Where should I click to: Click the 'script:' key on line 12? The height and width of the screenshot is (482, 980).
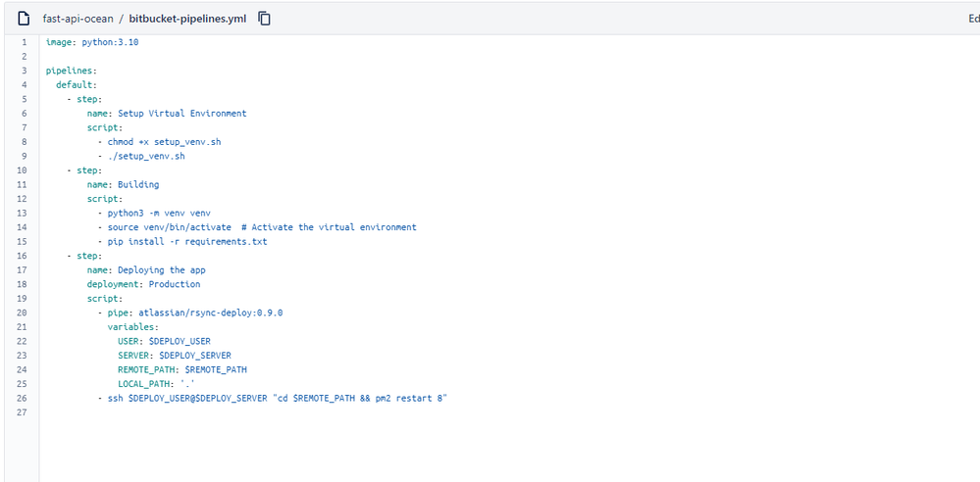pyautogui.click(x=105, y=199)
